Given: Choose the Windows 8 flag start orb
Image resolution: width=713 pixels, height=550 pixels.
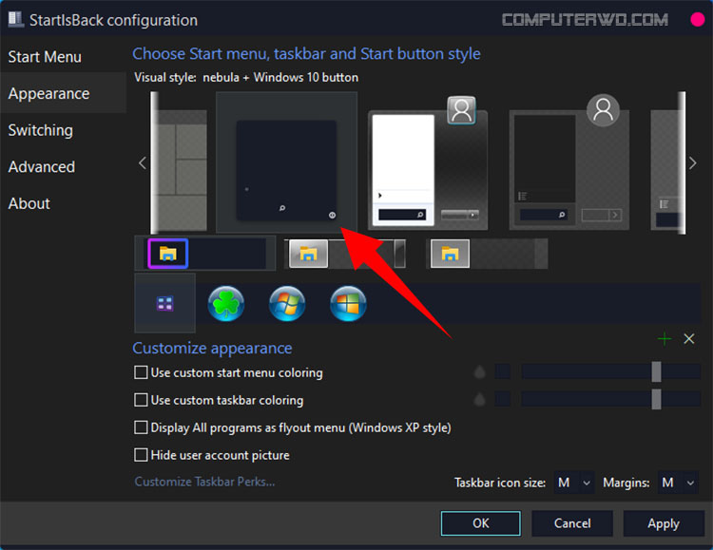Looking at the screenshot, I should [x=348, y=303].
